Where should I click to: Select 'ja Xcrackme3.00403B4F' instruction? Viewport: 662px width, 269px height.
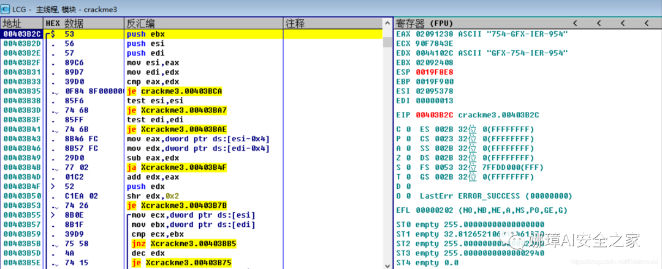(177, 168)
